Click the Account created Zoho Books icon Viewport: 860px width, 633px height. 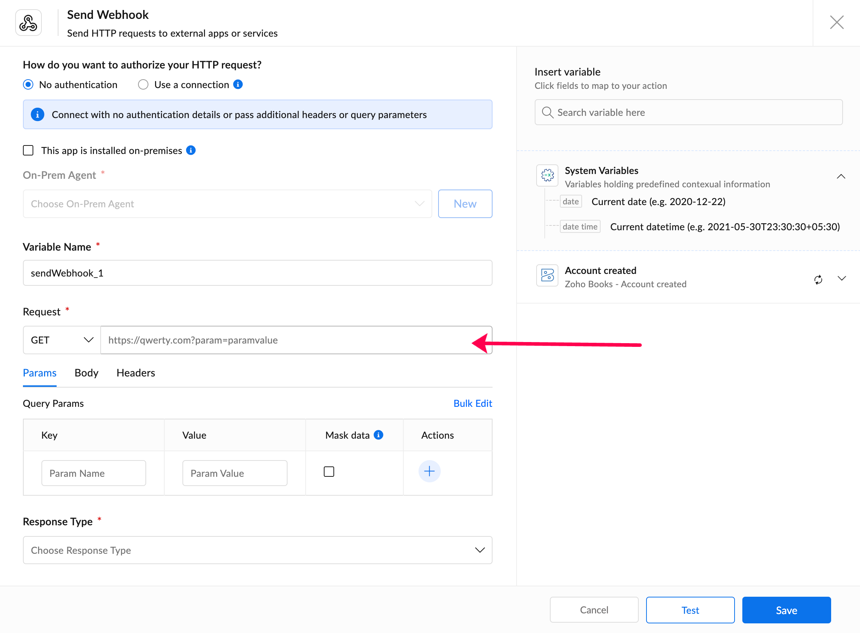tap(547, 275)
